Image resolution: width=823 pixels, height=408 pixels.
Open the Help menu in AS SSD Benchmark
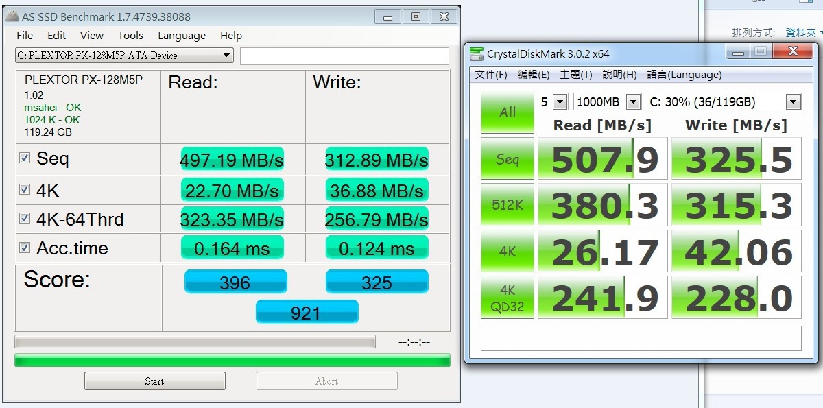point(231,36)
